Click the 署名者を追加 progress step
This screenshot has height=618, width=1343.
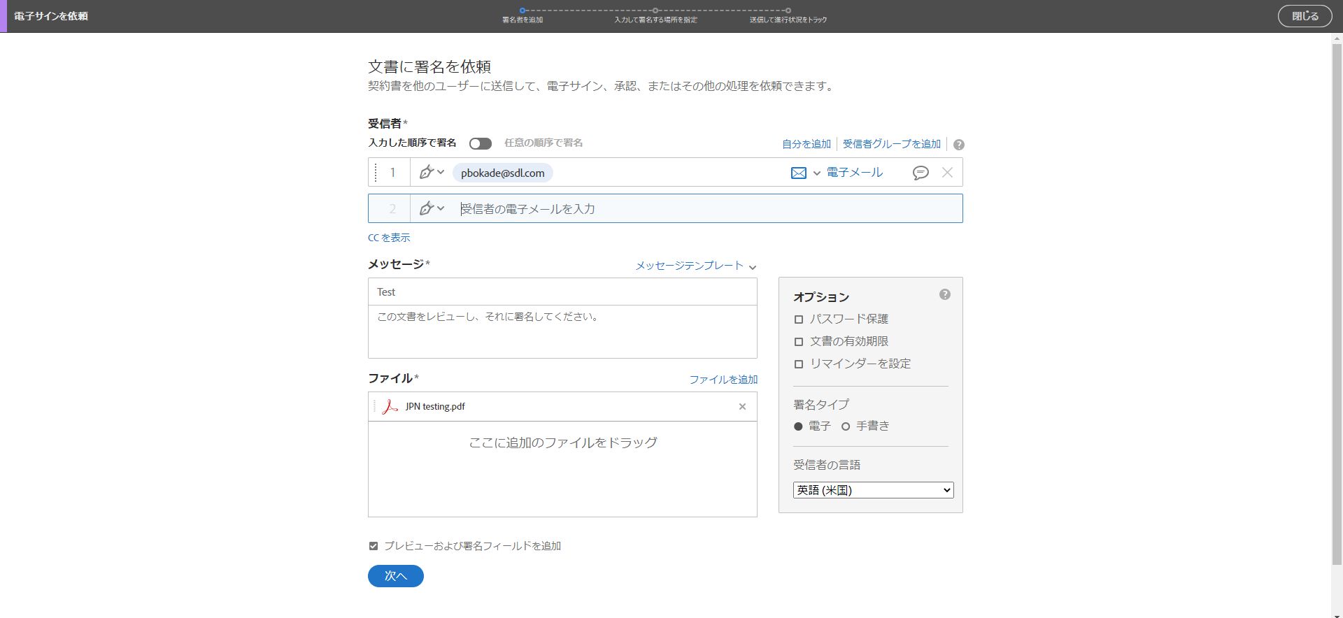pyautogui.click(x=523, y=15)
